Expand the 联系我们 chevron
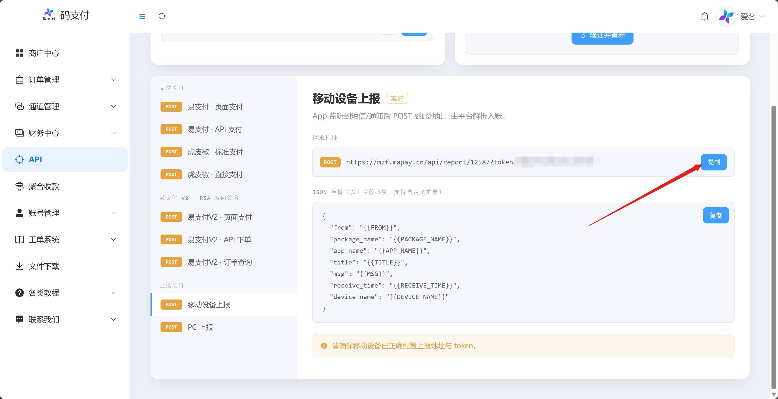 click(114, 319)
